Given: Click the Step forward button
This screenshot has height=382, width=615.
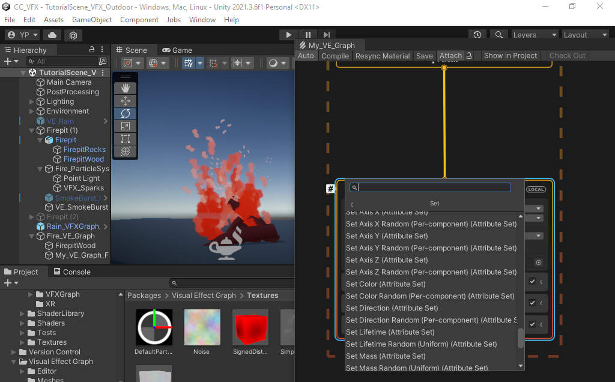Looking at the screenshot, I should click(327, 35).
